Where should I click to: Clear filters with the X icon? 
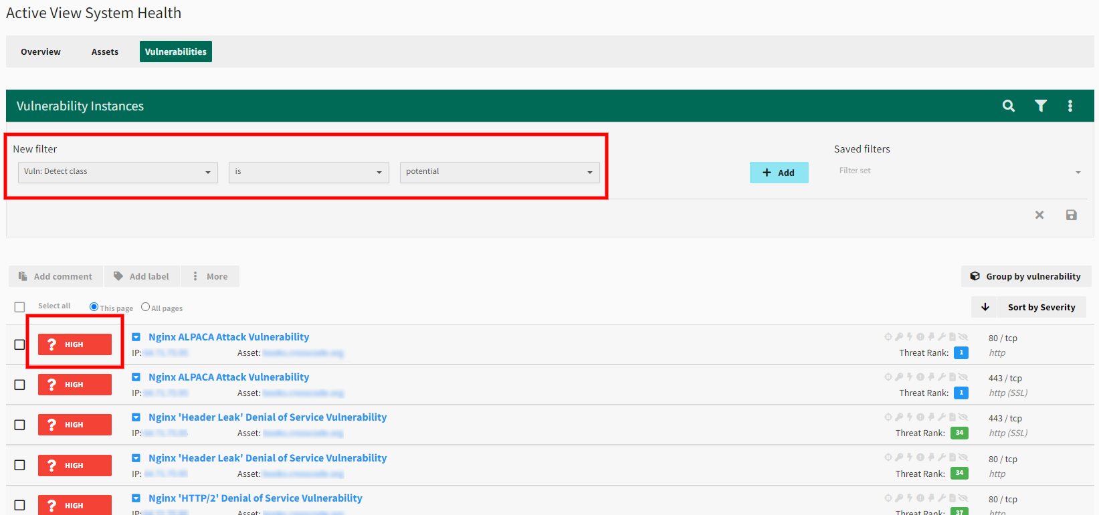1039,215
